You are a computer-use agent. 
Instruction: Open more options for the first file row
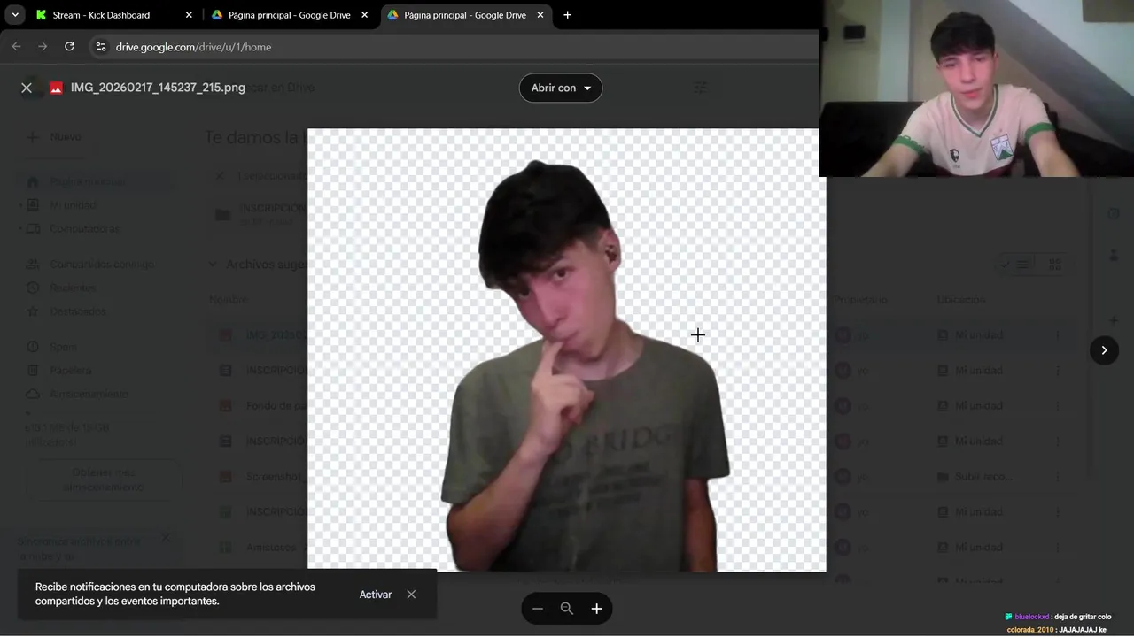coord(1057,334)
